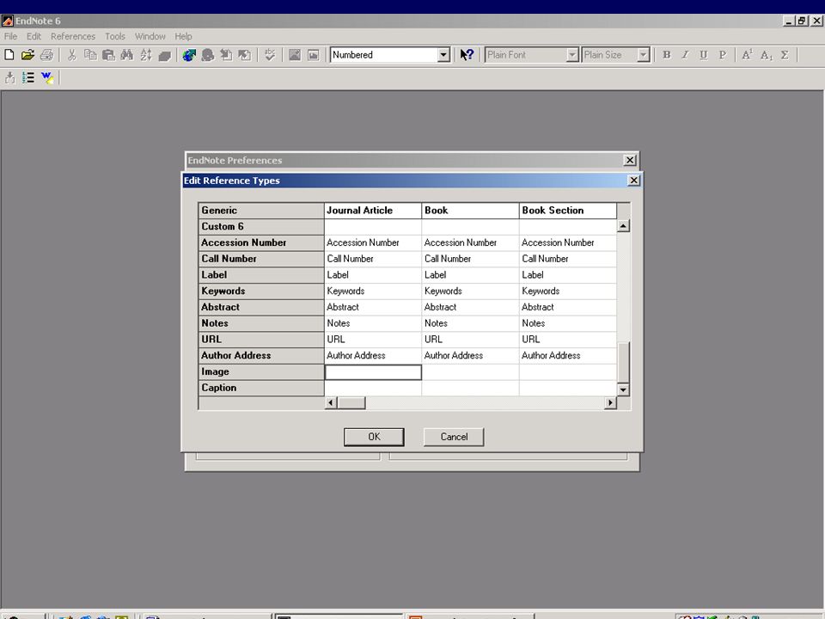The image size is (825, 619).
Task: Click the Subscript A icon
Action: coord(766,55)
